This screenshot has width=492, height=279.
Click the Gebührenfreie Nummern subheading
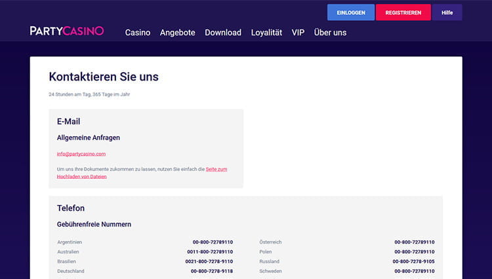[x=94, y=225]
